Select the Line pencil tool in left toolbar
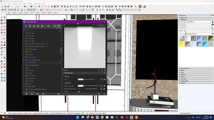 tap(2, 27)
